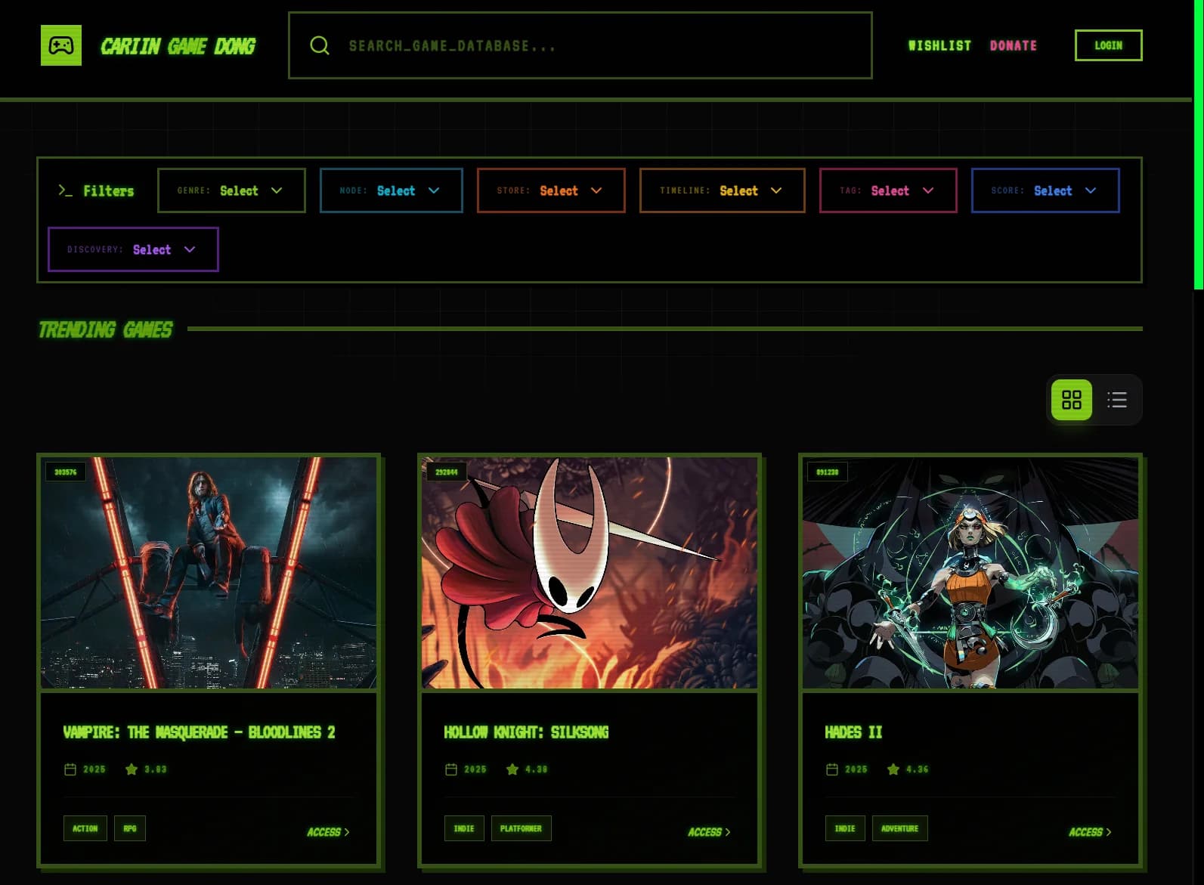The width and height of the screenshot is (1204, 885).
Task: Click calendar icon on Vampire Bloodlines 2 card
Action: click(x=70, y=769)
